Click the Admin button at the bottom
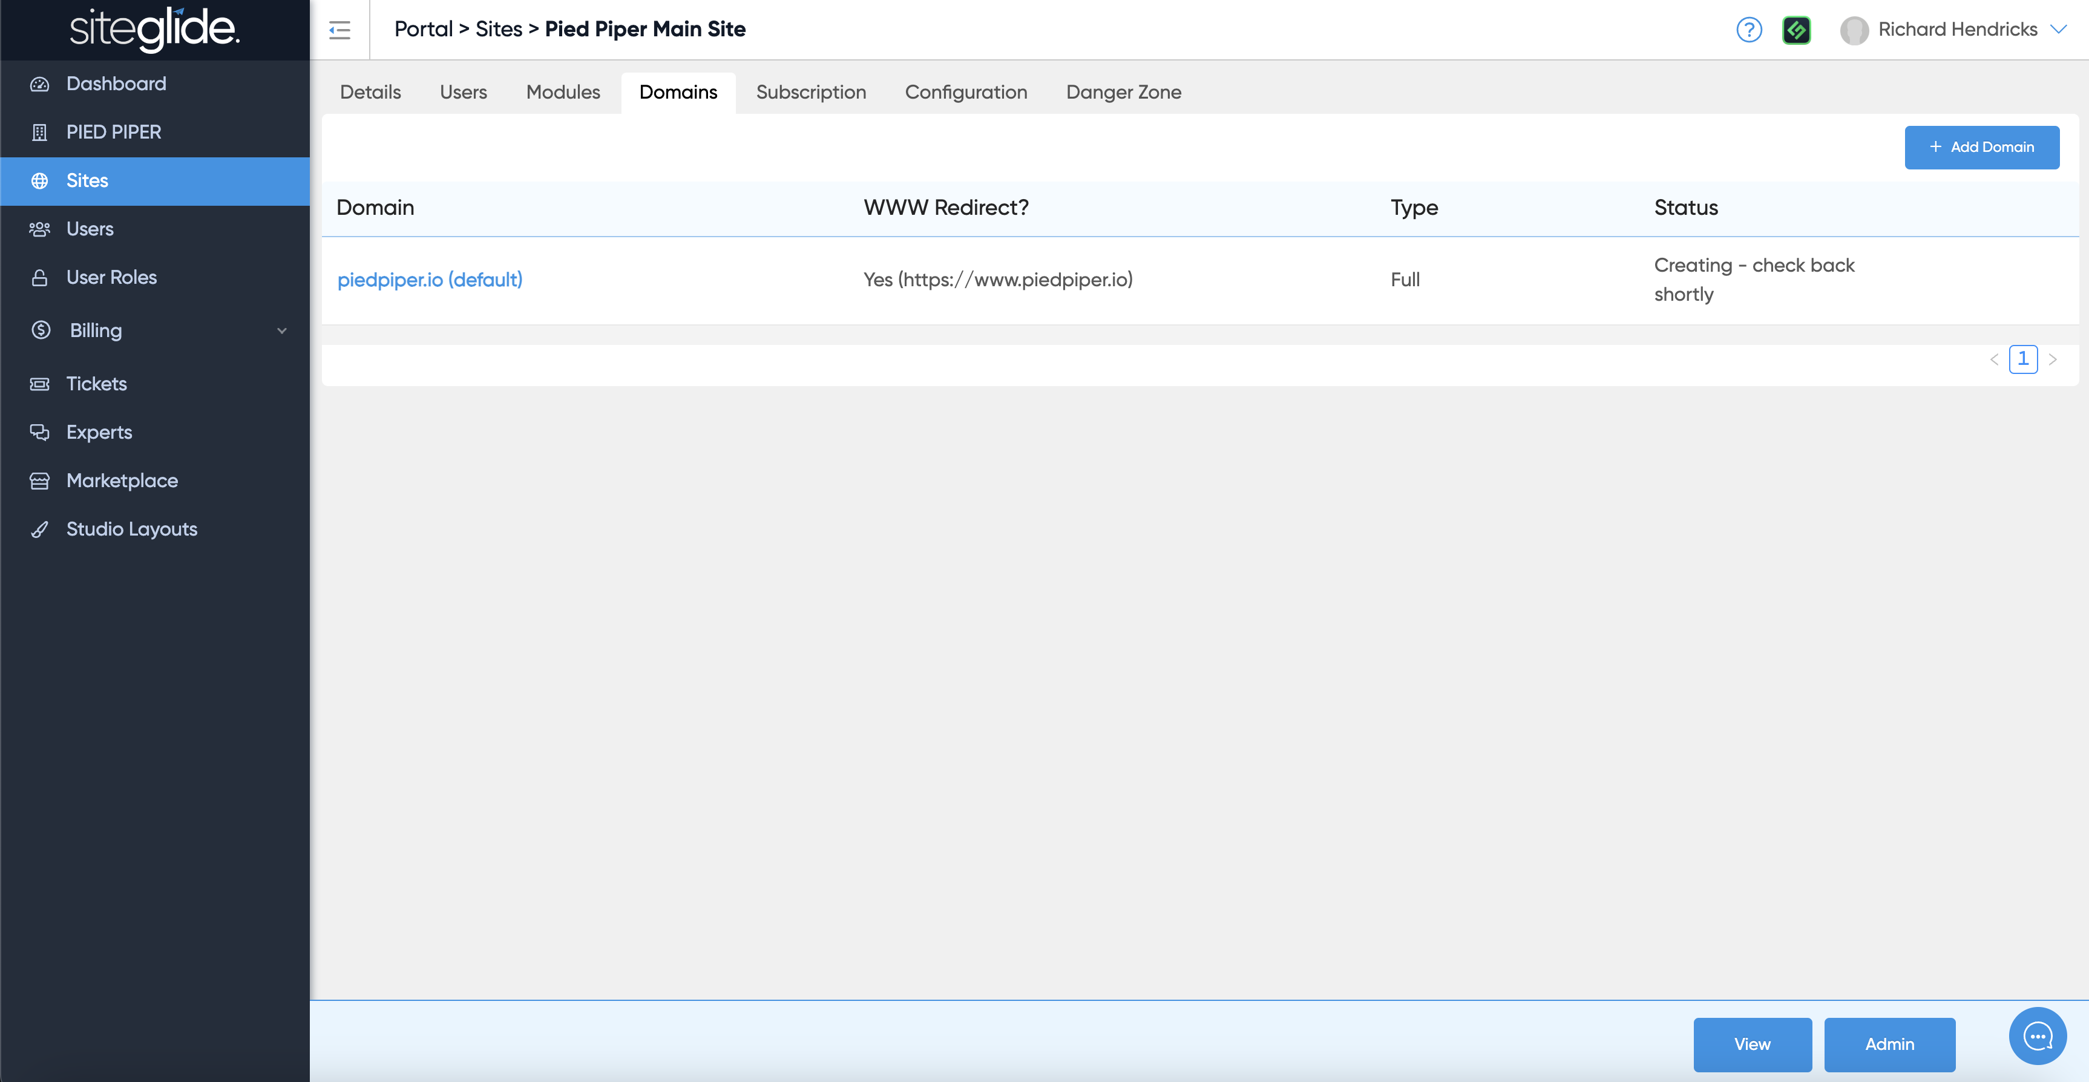 1889,1044
